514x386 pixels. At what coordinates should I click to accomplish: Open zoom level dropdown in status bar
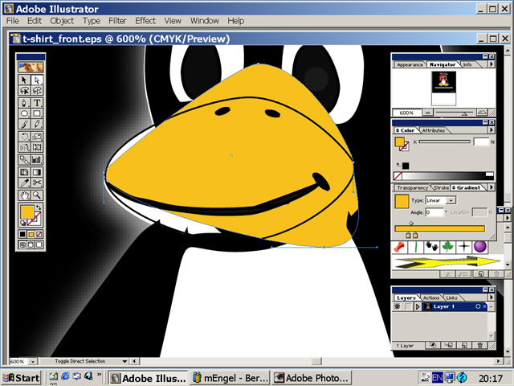point(33,361)
